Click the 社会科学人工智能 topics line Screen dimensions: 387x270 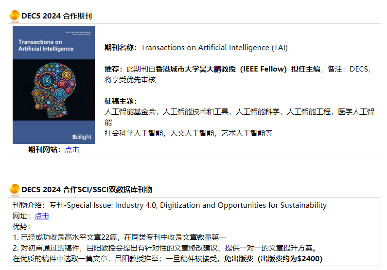(188, 132)
